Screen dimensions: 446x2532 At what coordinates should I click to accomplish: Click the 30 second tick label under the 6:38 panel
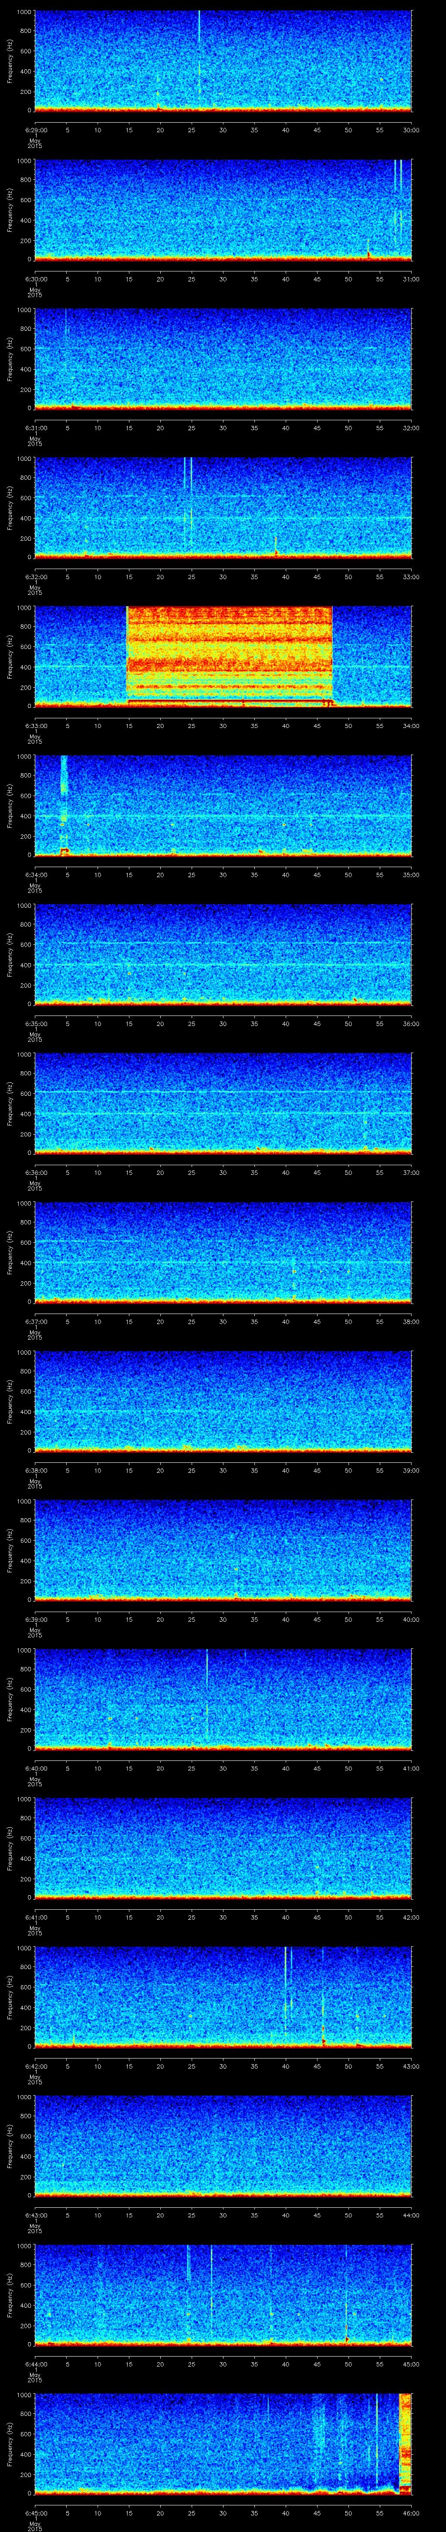(223, 1469)
